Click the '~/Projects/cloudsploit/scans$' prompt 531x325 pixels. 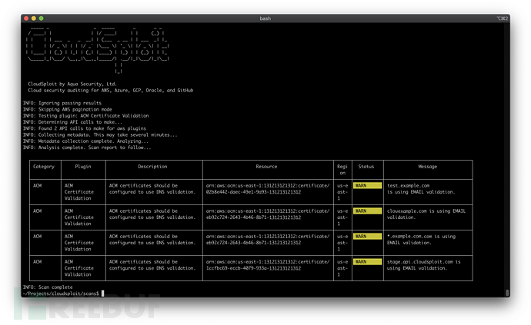61,293
